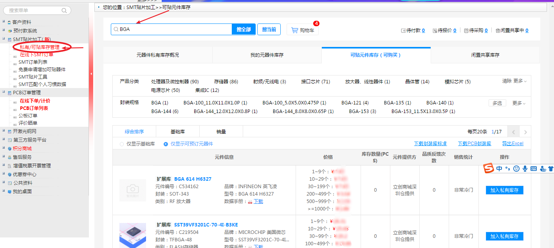Select the 仅显示基础库 radio option

pos(122,144)
